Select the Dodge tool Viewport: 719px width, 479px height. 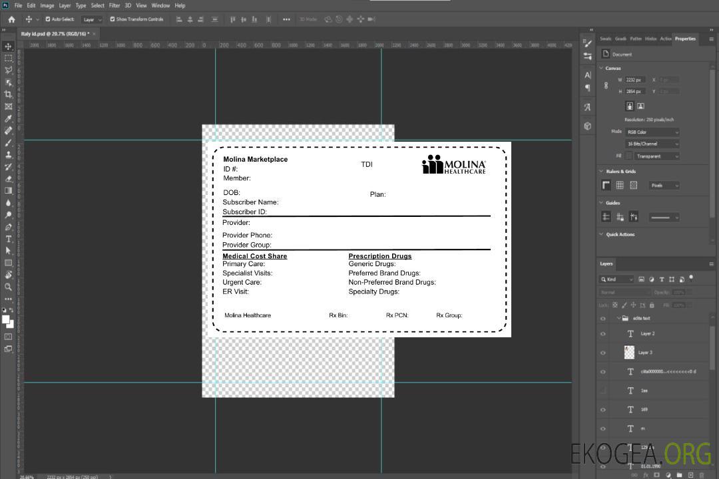(8, 214)
